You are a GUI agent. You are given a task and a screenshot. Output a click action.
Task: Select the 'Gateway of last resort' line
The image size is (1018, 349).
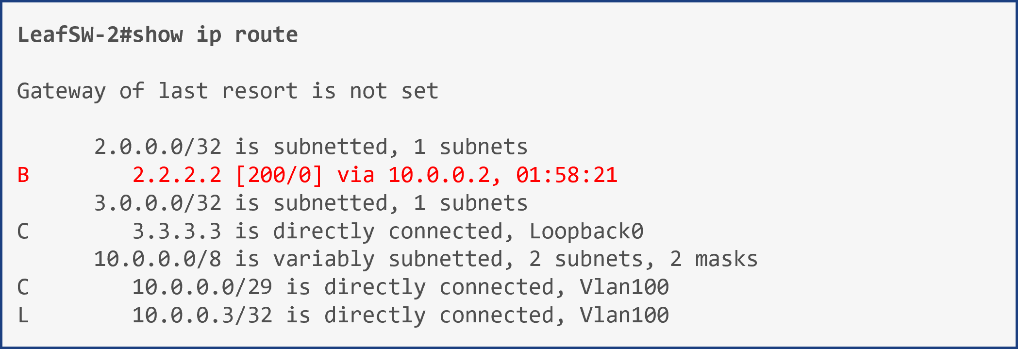[228, 91]
